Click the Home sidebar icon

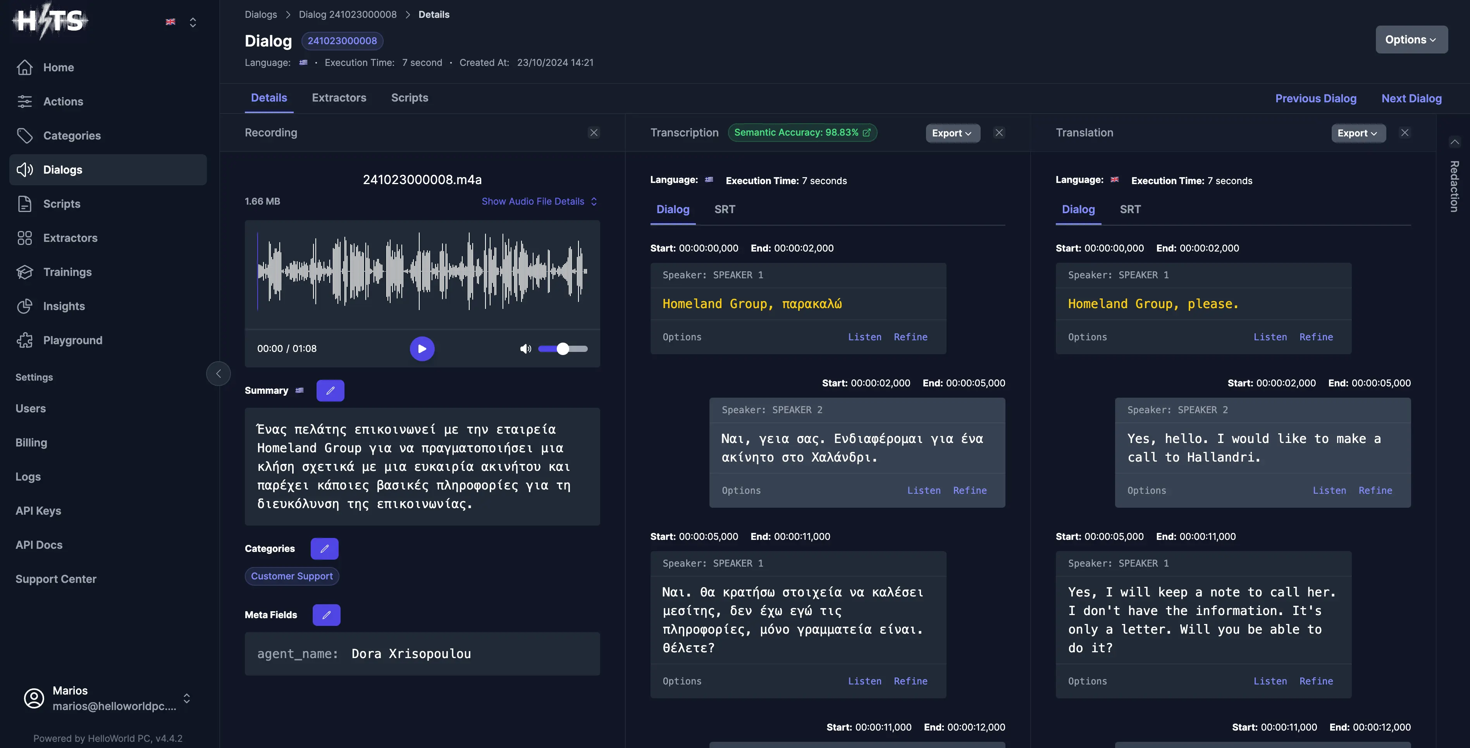coord(24,67)
